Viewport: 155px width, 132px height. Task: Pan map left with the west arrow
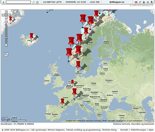3,15
